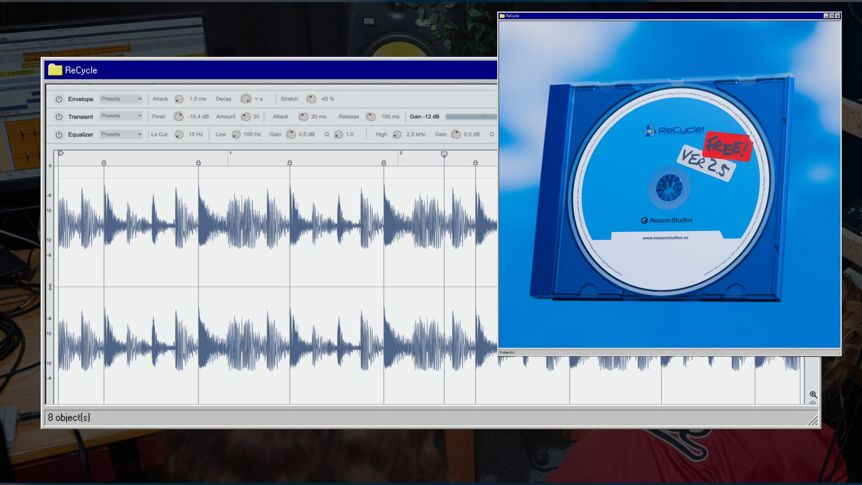The image size is (862, 485).
Task: Click the first slice lock marker on the ruler
Action: pos(105,161)
